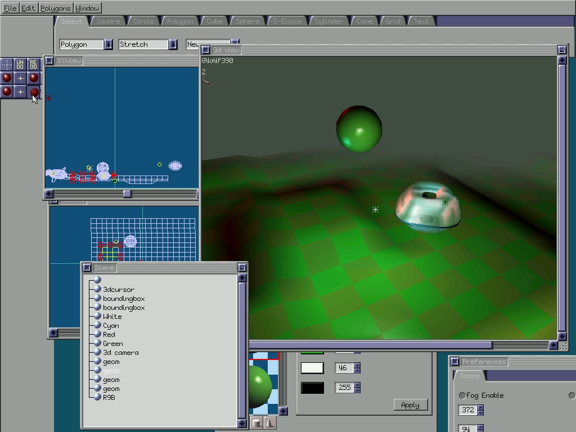Screen dimensions: 576x432
Task: Click the Undo button in the toolbox
Action: click(x=20, y=64)
